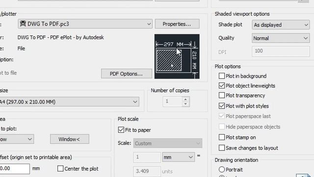Viewport: 314px width, 177px height.
Task: Open the Quality Normal dropdown
Action: (x=281, y=38)
